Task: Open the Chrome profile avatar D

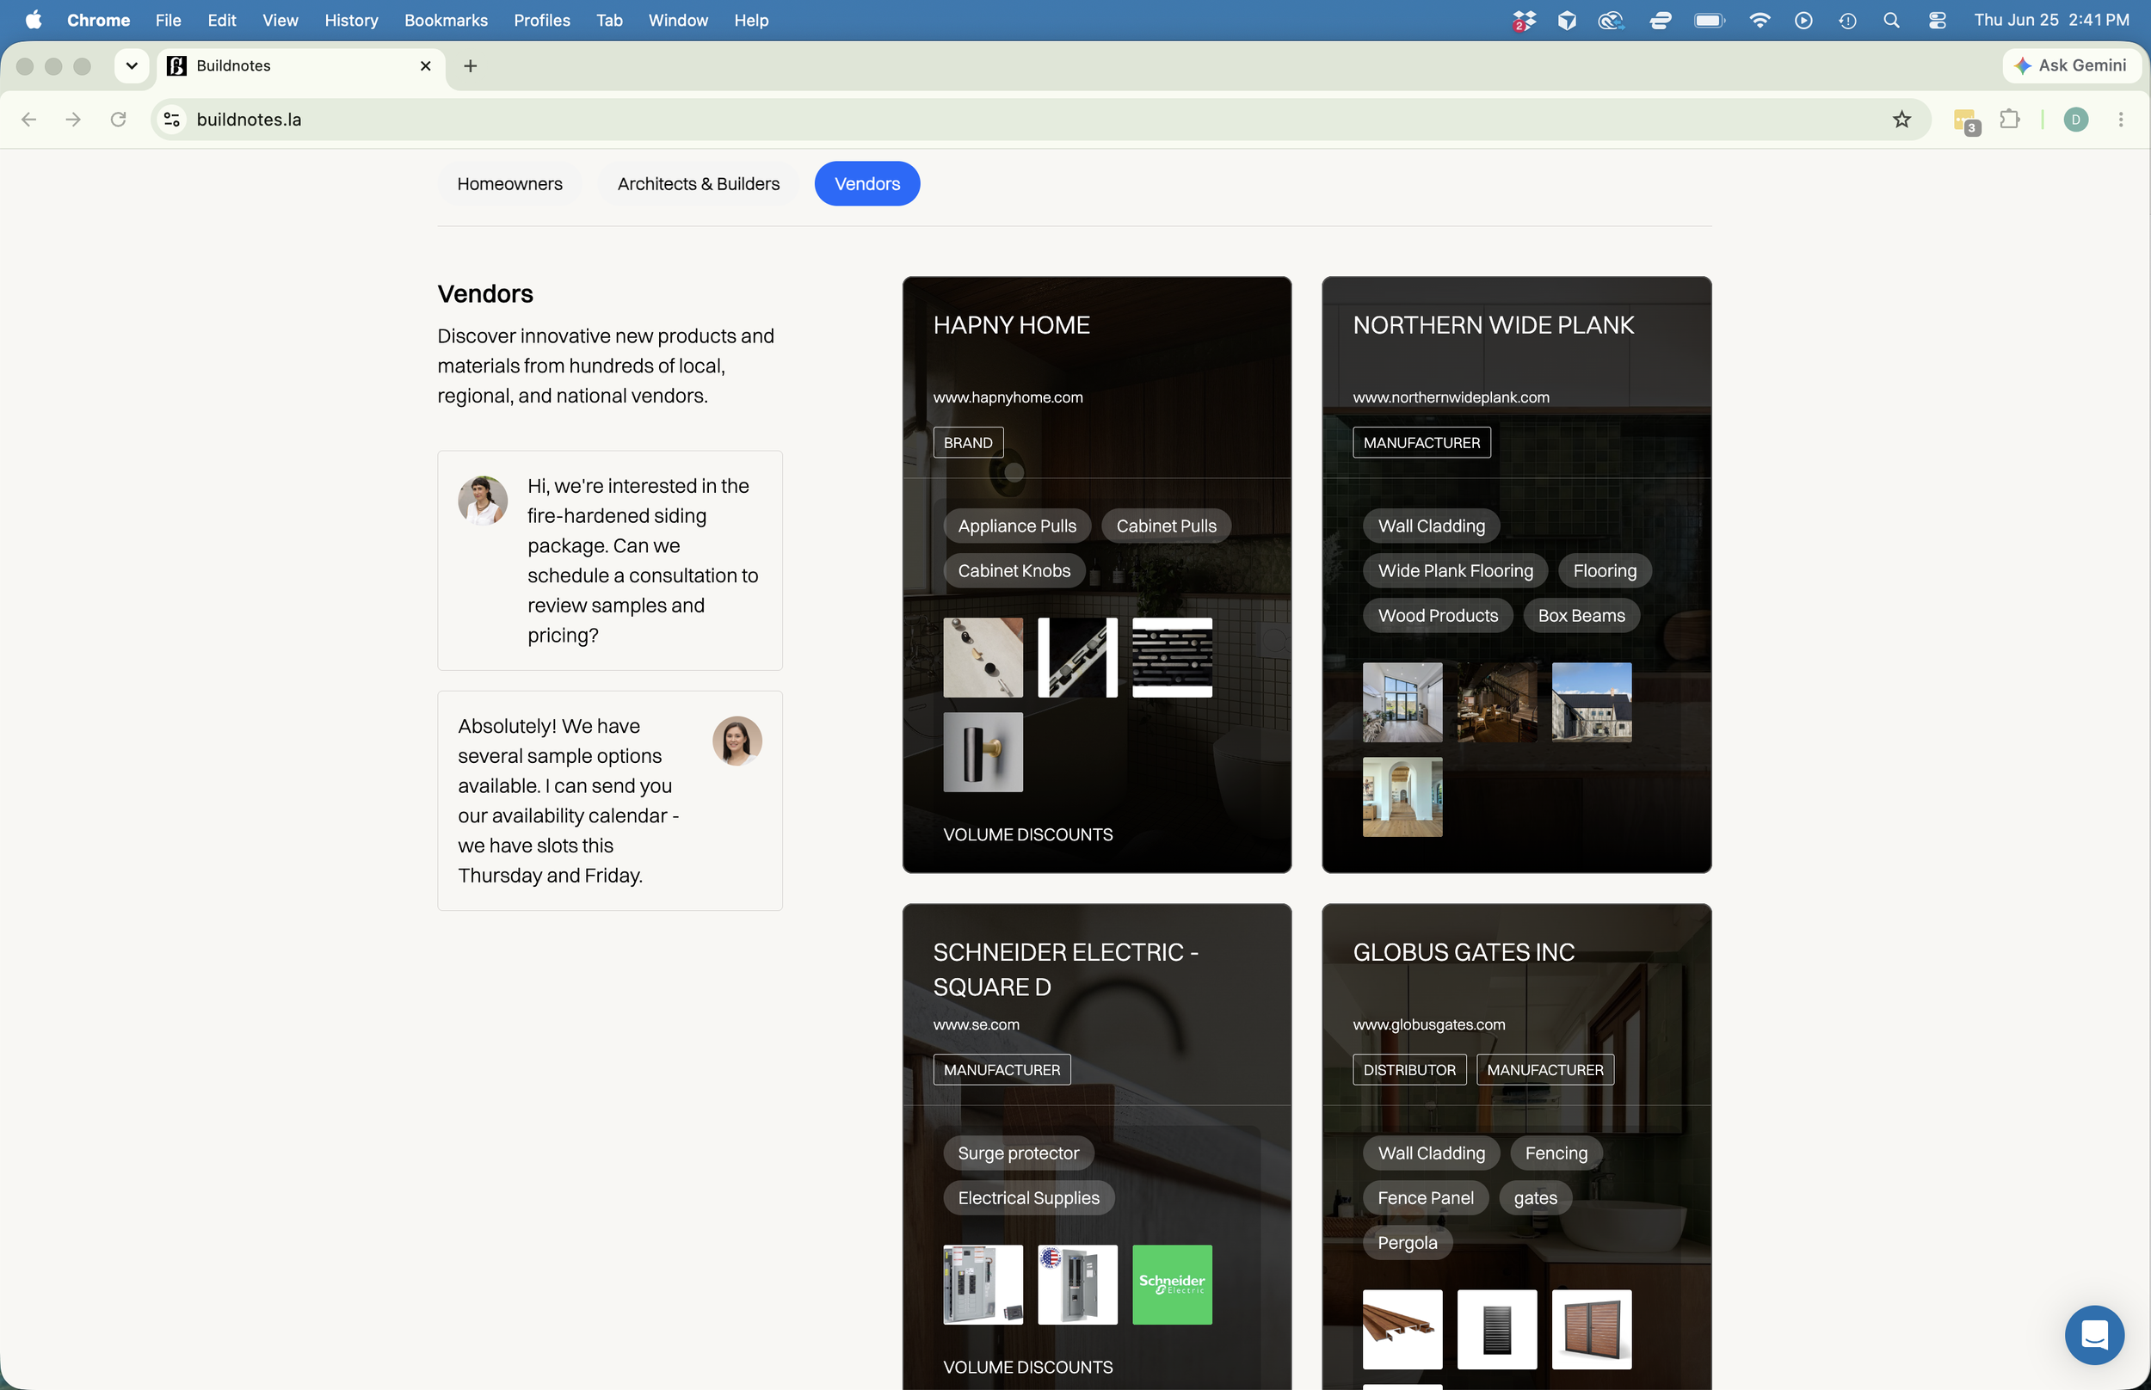Action: click(x=2075, y=120)
